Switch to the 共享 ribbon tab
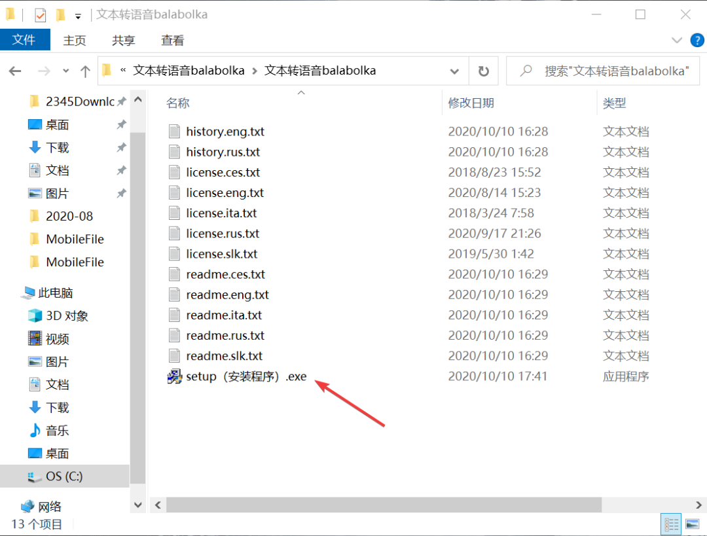The height and width of the screenshot is (536, 707). (123, 40)
